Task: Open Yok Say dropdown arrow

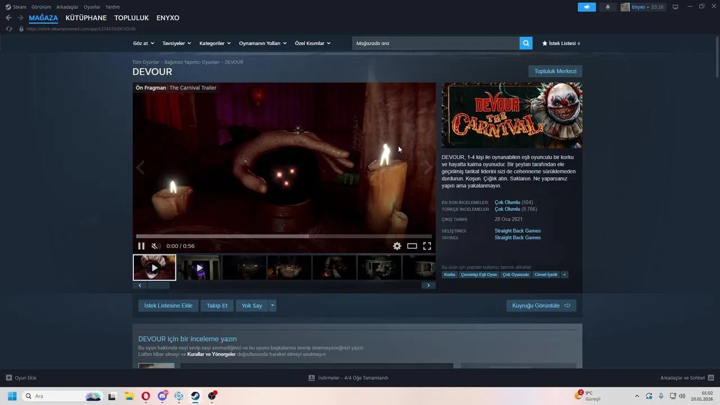Action: [x=273, y=305]
